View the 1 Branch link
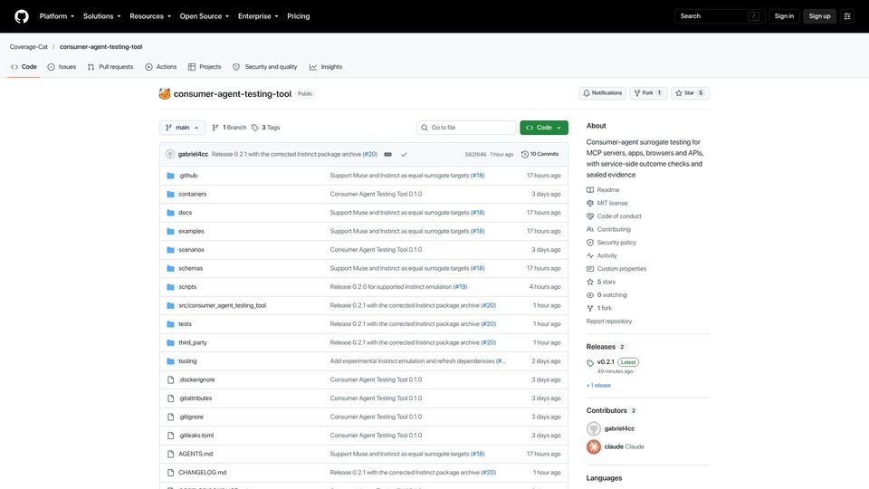Viewport: 869px width, 489px height. [x=229, y=128]
